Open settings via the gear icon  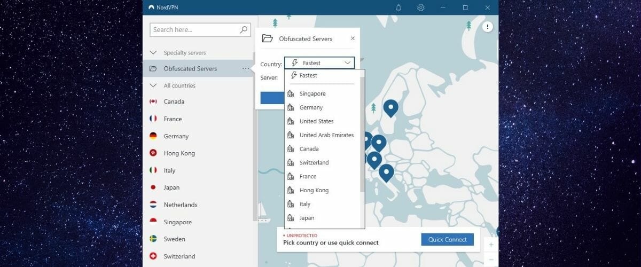(421, 7)
